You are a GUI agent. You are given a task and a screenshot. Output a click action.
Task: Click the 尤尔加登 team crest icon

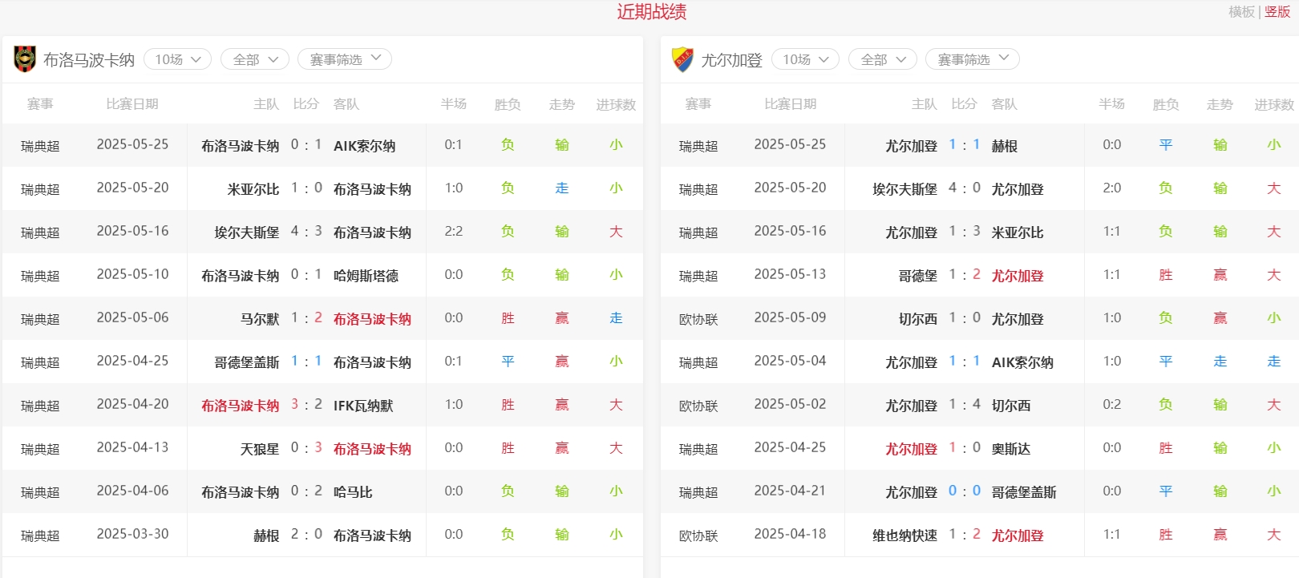(682, 59)
